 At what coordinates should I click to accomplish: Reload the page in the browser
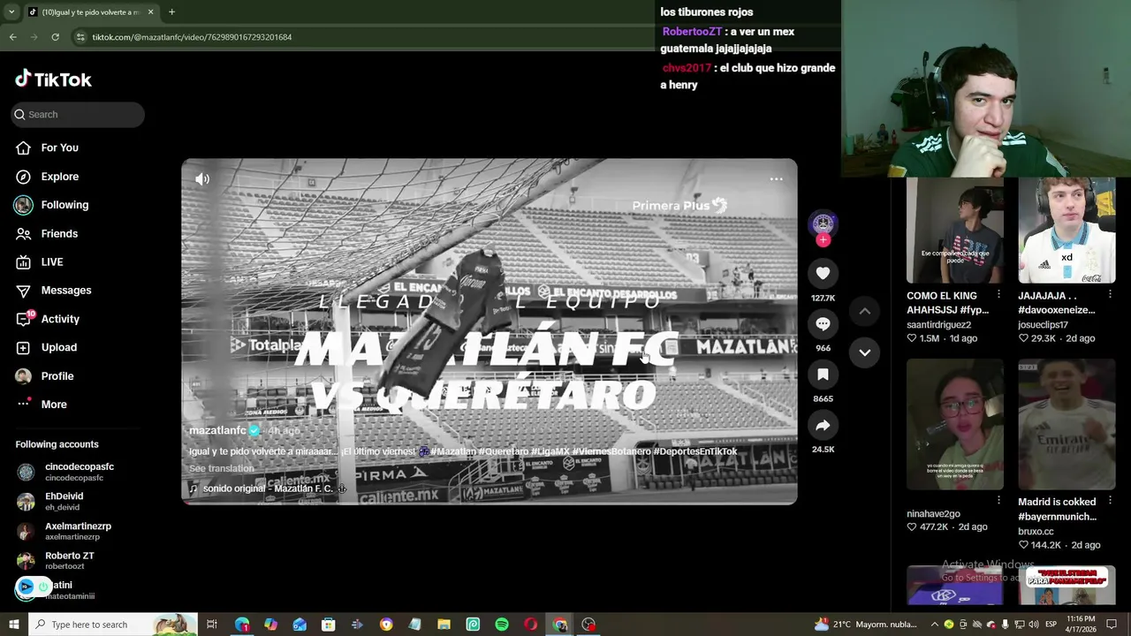[x=55, y=37]
